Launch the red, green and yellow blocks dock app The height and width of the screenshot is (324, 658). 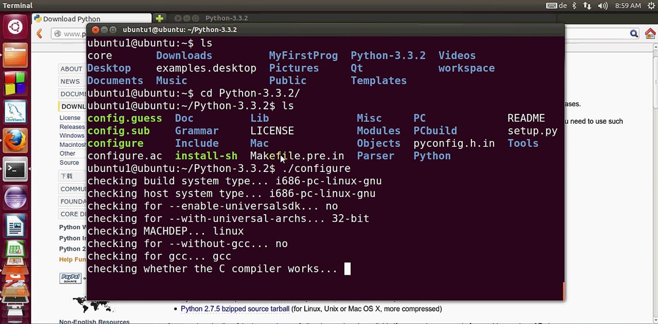(x=15, y=84)
